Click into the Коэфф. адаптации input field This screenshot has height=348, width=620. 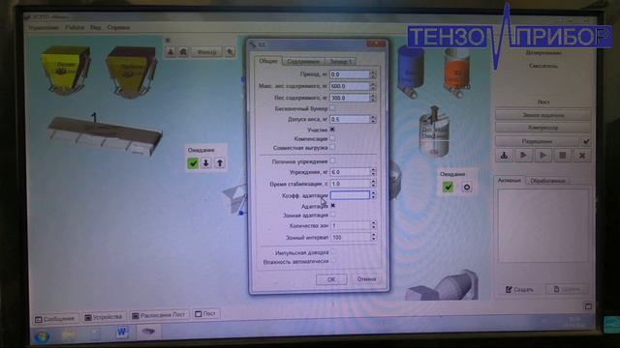[350, 195]
